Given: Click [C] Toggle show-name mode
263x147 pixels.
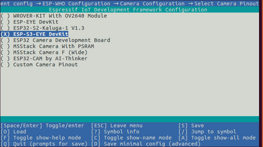Looking at the screenshot, I should [x=131, y=138].
